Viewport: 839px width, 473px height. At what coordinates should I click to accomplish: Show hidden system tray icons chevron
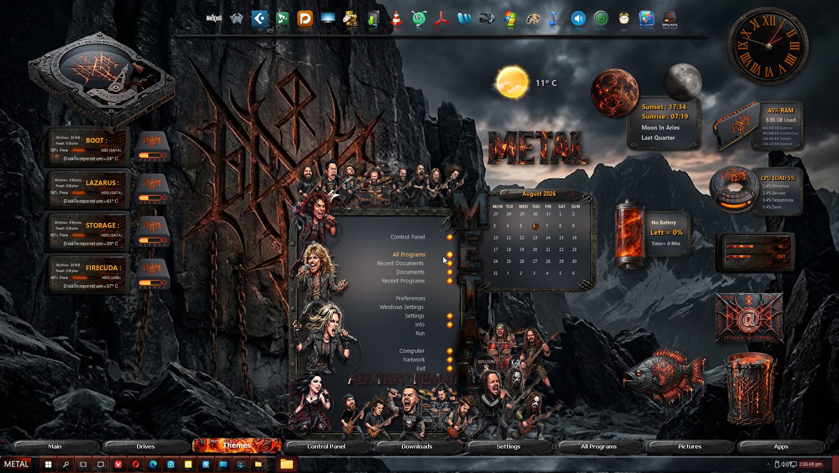(768, 464)
